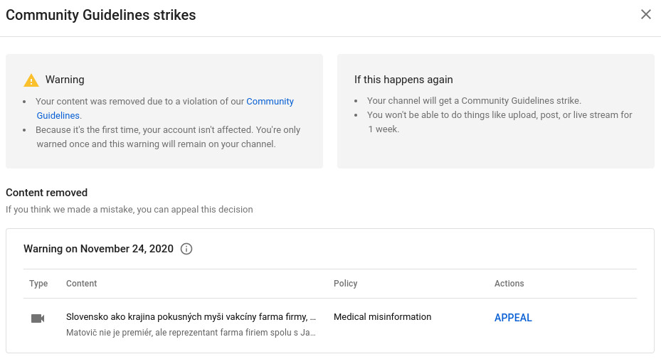Click the video camera type icon
The height and width of the screenshot is (359, 661).
38,318
